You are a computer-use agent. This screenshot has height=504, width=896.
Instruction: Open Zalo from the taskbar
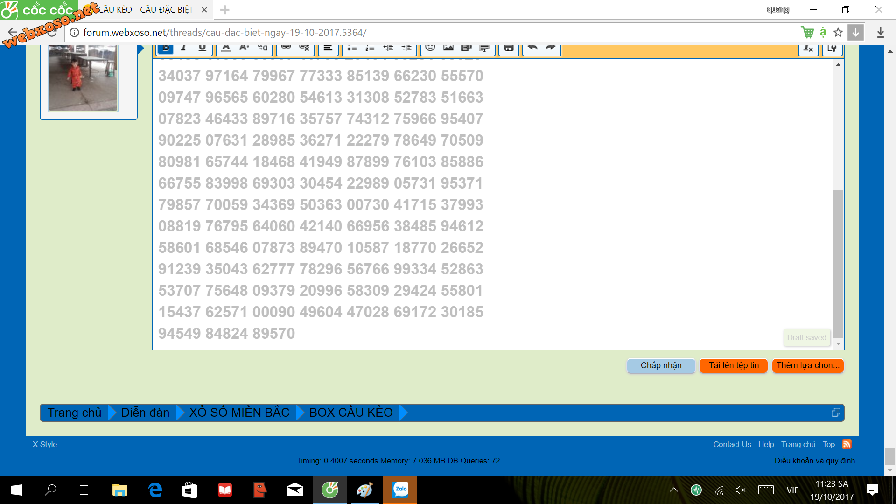400,490
